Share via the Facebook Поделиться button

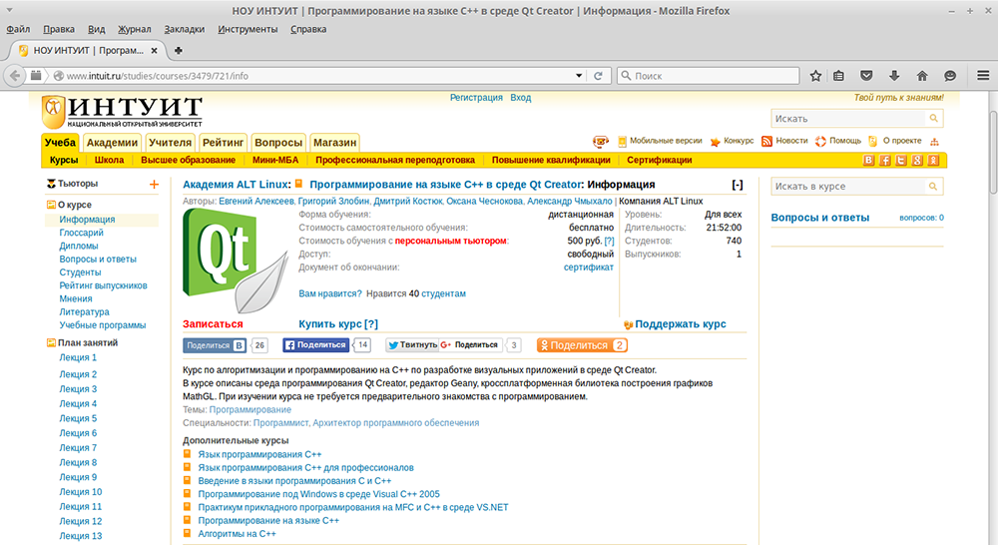[x=315, y=345]
